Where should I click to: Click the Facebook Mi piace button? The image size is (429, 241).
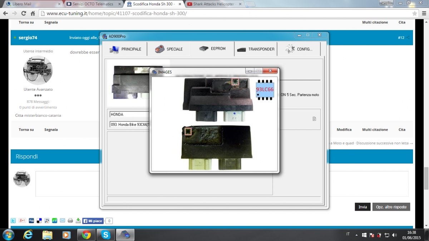pyautogui.click(x=93, y=221)
